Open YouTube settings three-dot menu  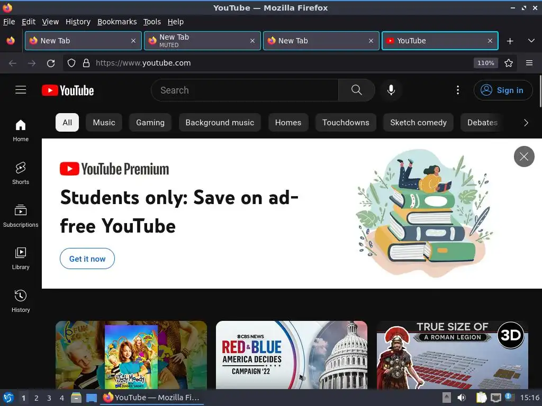pos(458,90)
